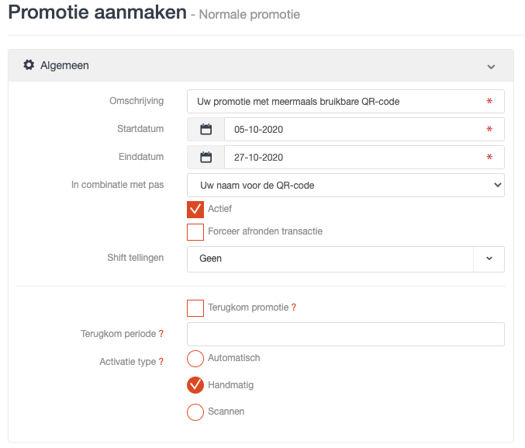Uncheck the Actief checkbox
The image size is (525, 448).
coord(195,210)
